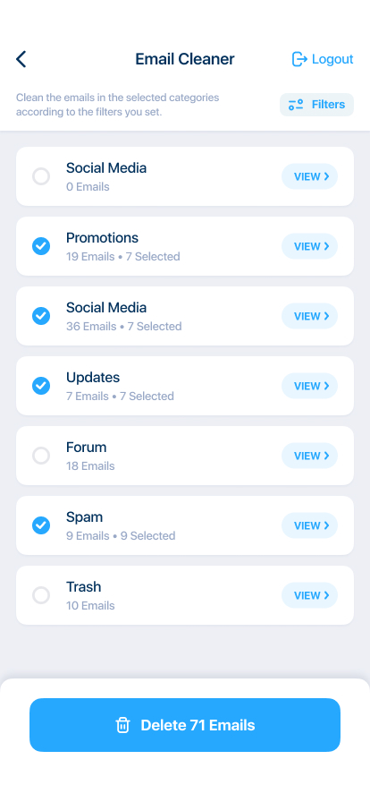
Task: Check the Social Media with 0 emails
Action: (x=41, y=176)
